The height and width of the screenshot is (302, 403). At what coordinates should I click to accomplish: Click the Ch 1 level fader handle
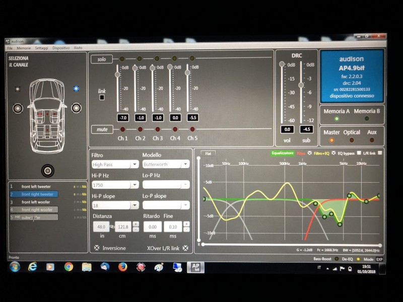pos(117,74)
